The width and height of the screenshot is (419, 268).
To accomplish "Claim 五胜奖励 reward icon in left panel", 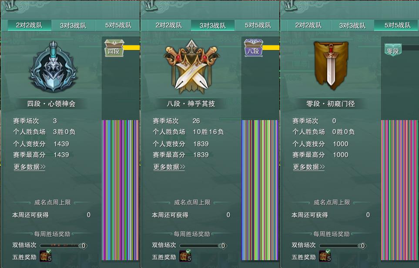I will click(45, 255).
